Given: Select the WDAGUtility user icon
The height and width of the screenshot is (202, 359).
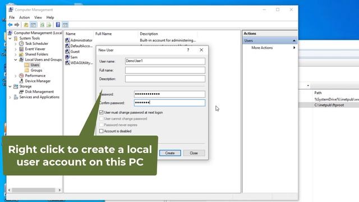Looking at the screenshot, I should click(x=67, y=63).
